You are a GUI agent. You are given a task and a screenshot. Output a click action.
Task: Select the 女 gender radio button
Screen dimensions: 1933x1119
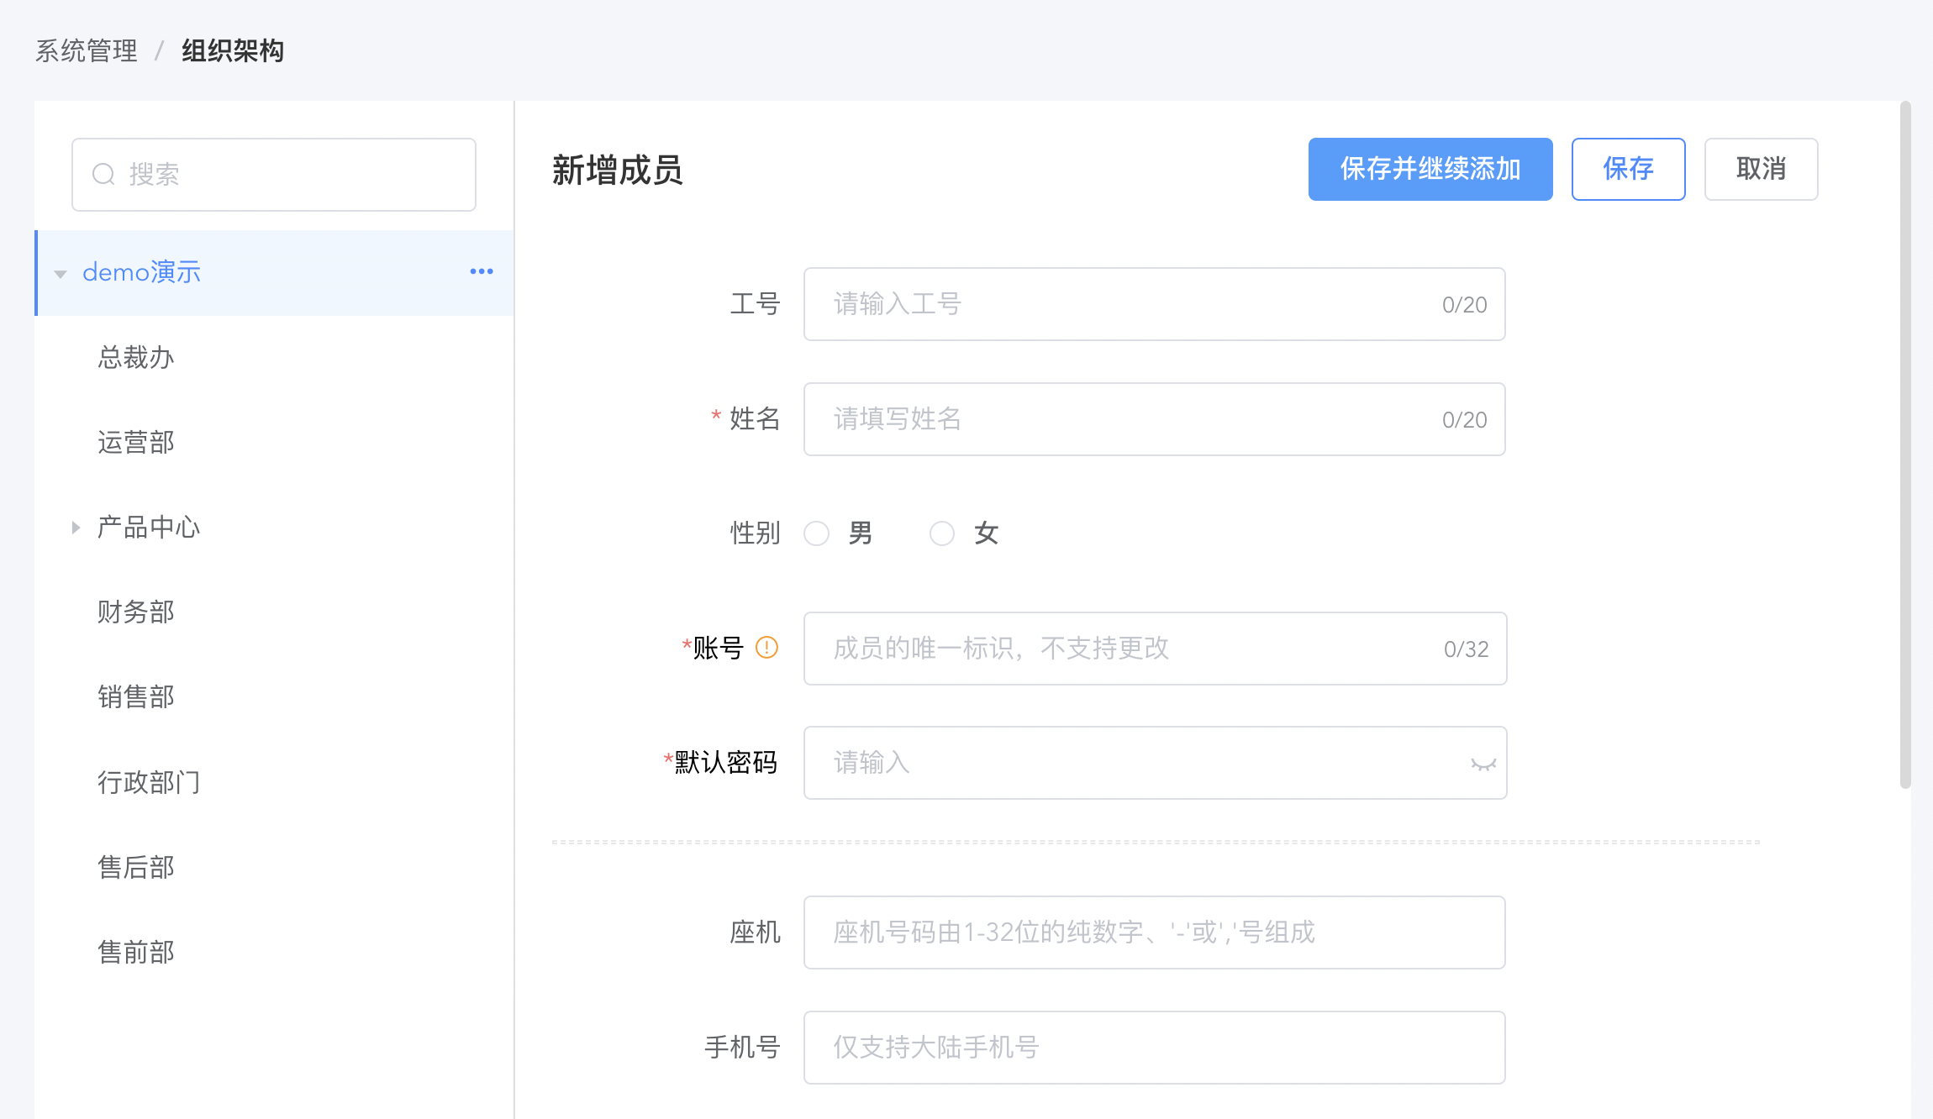tap(942, 533)
